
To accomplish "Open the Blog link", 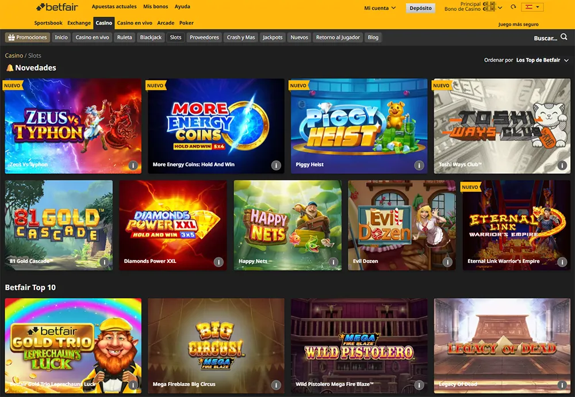I will point(373,37).
